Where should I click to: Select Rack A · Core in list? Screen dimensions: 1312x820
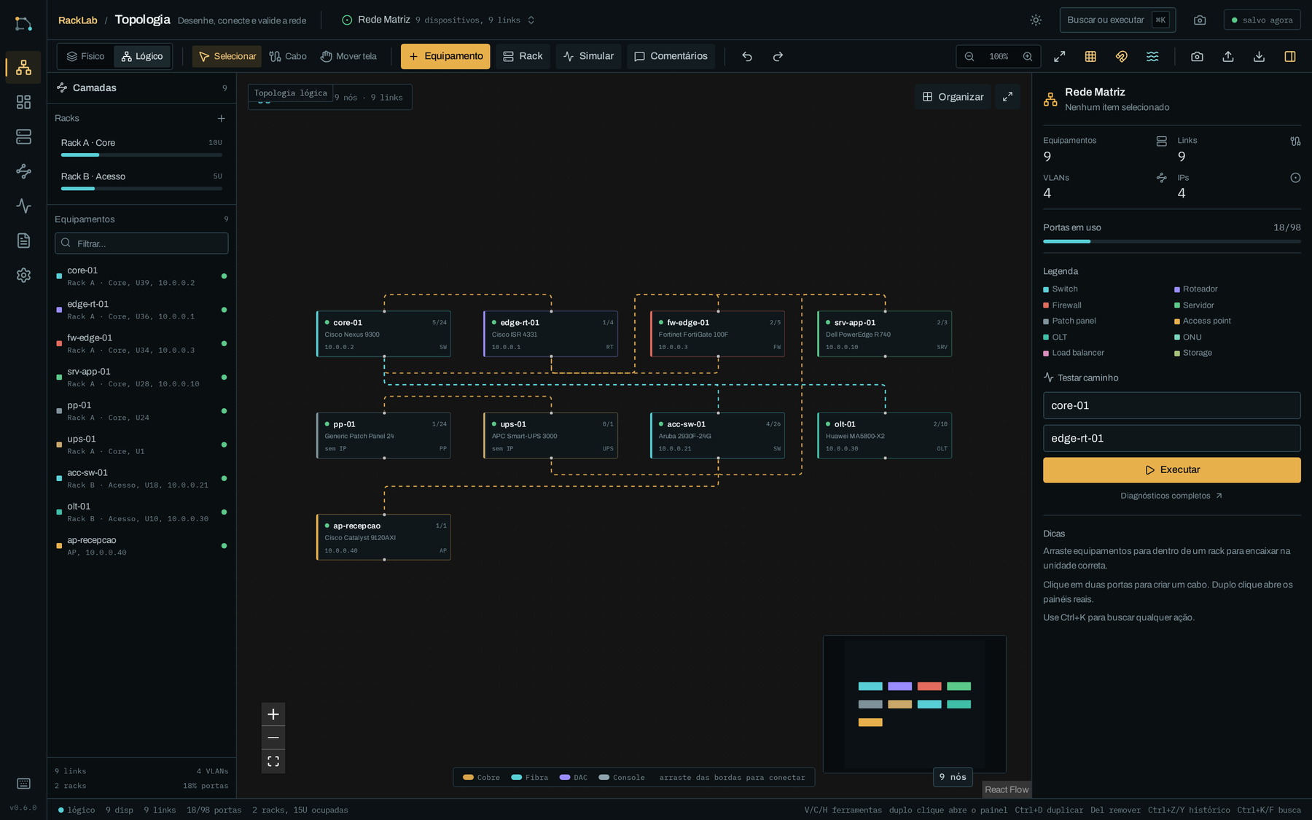click(x=141, y=148)
